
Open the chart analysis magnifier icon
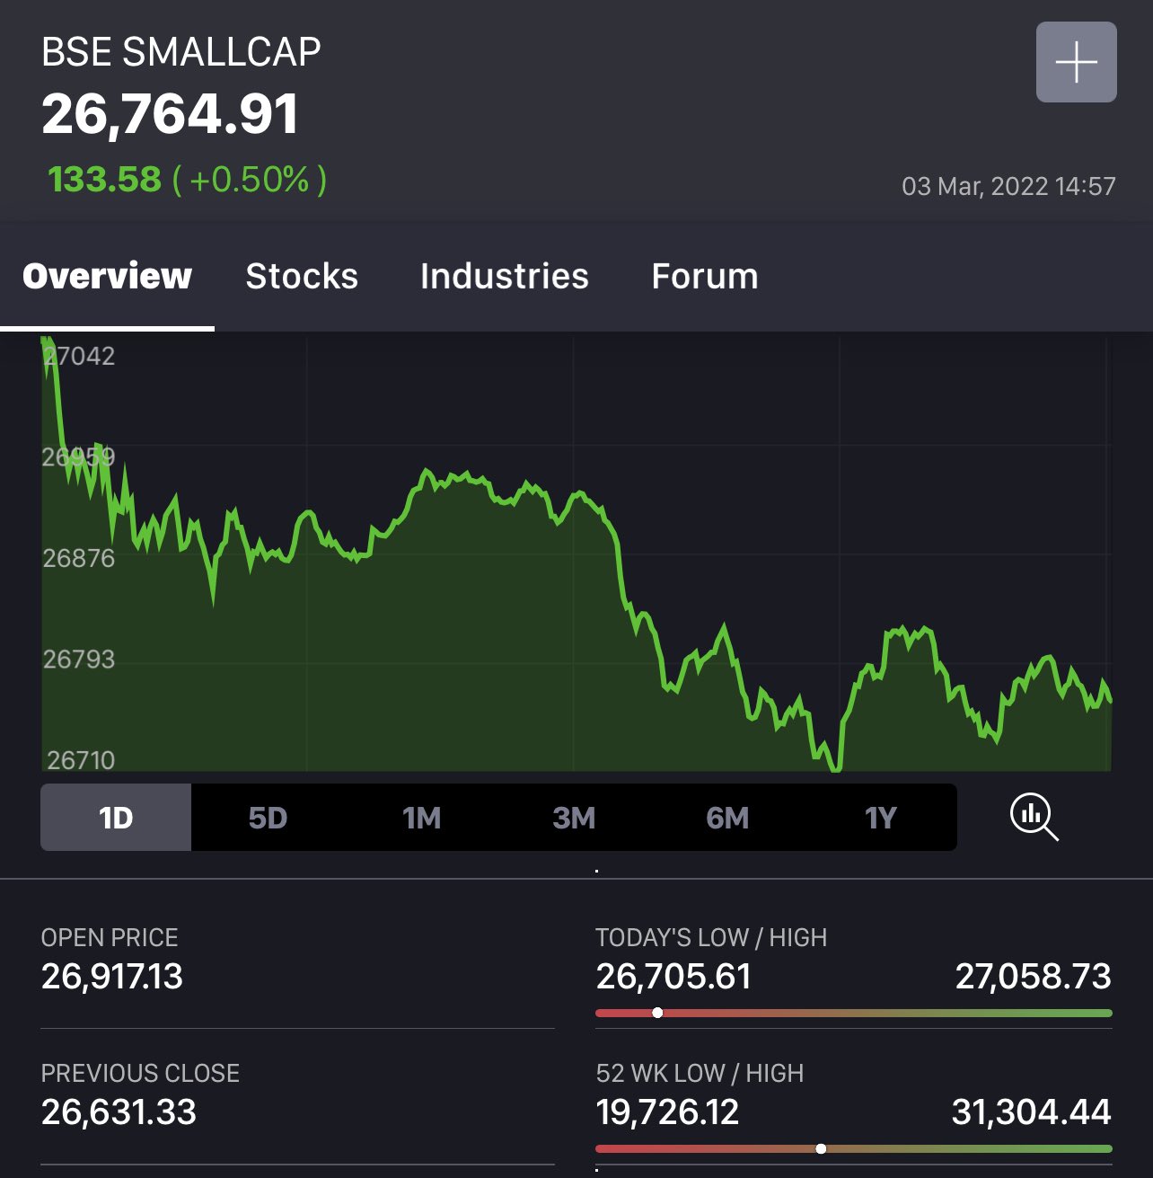[1034, 817]
